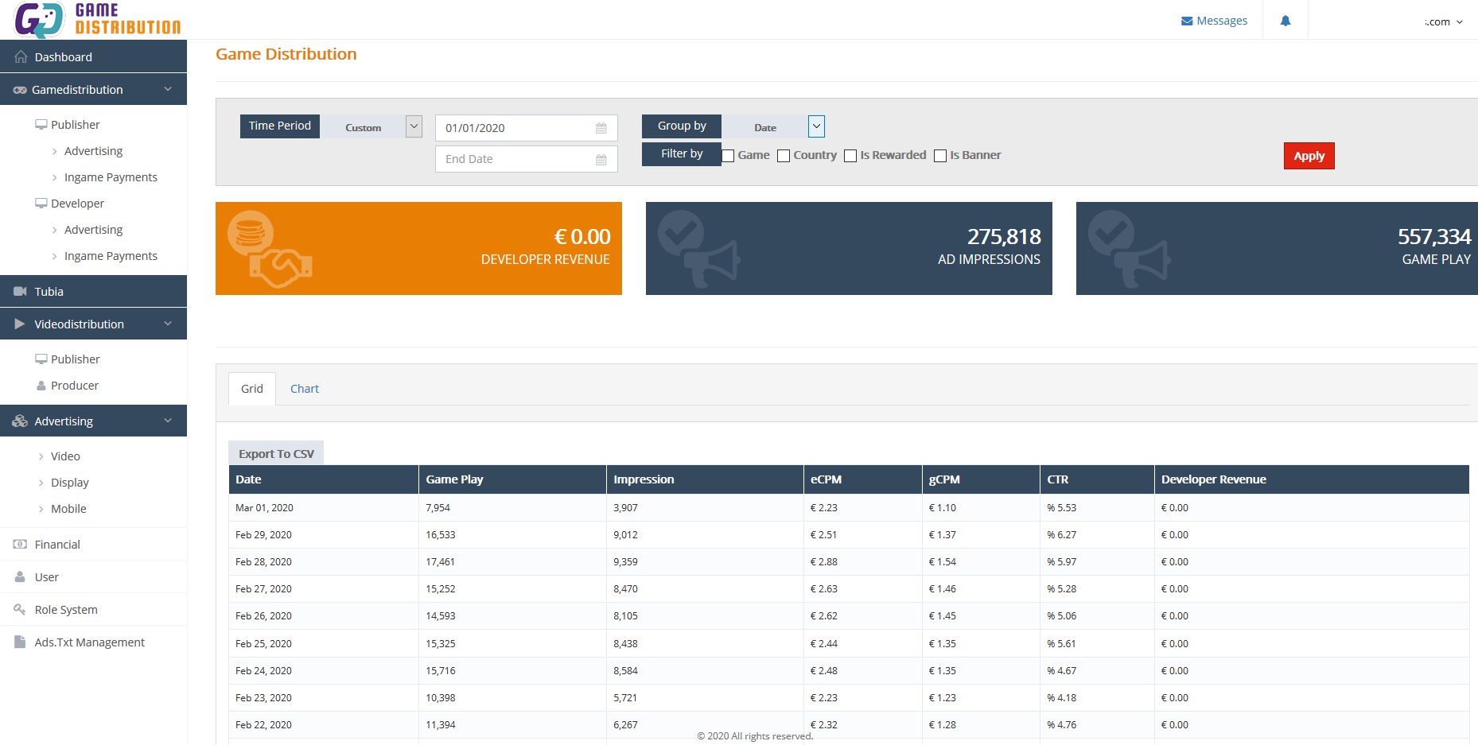Open the Producer link
Screen dimensions: 1478x745
pyautogui.click(x=75, y=386)
